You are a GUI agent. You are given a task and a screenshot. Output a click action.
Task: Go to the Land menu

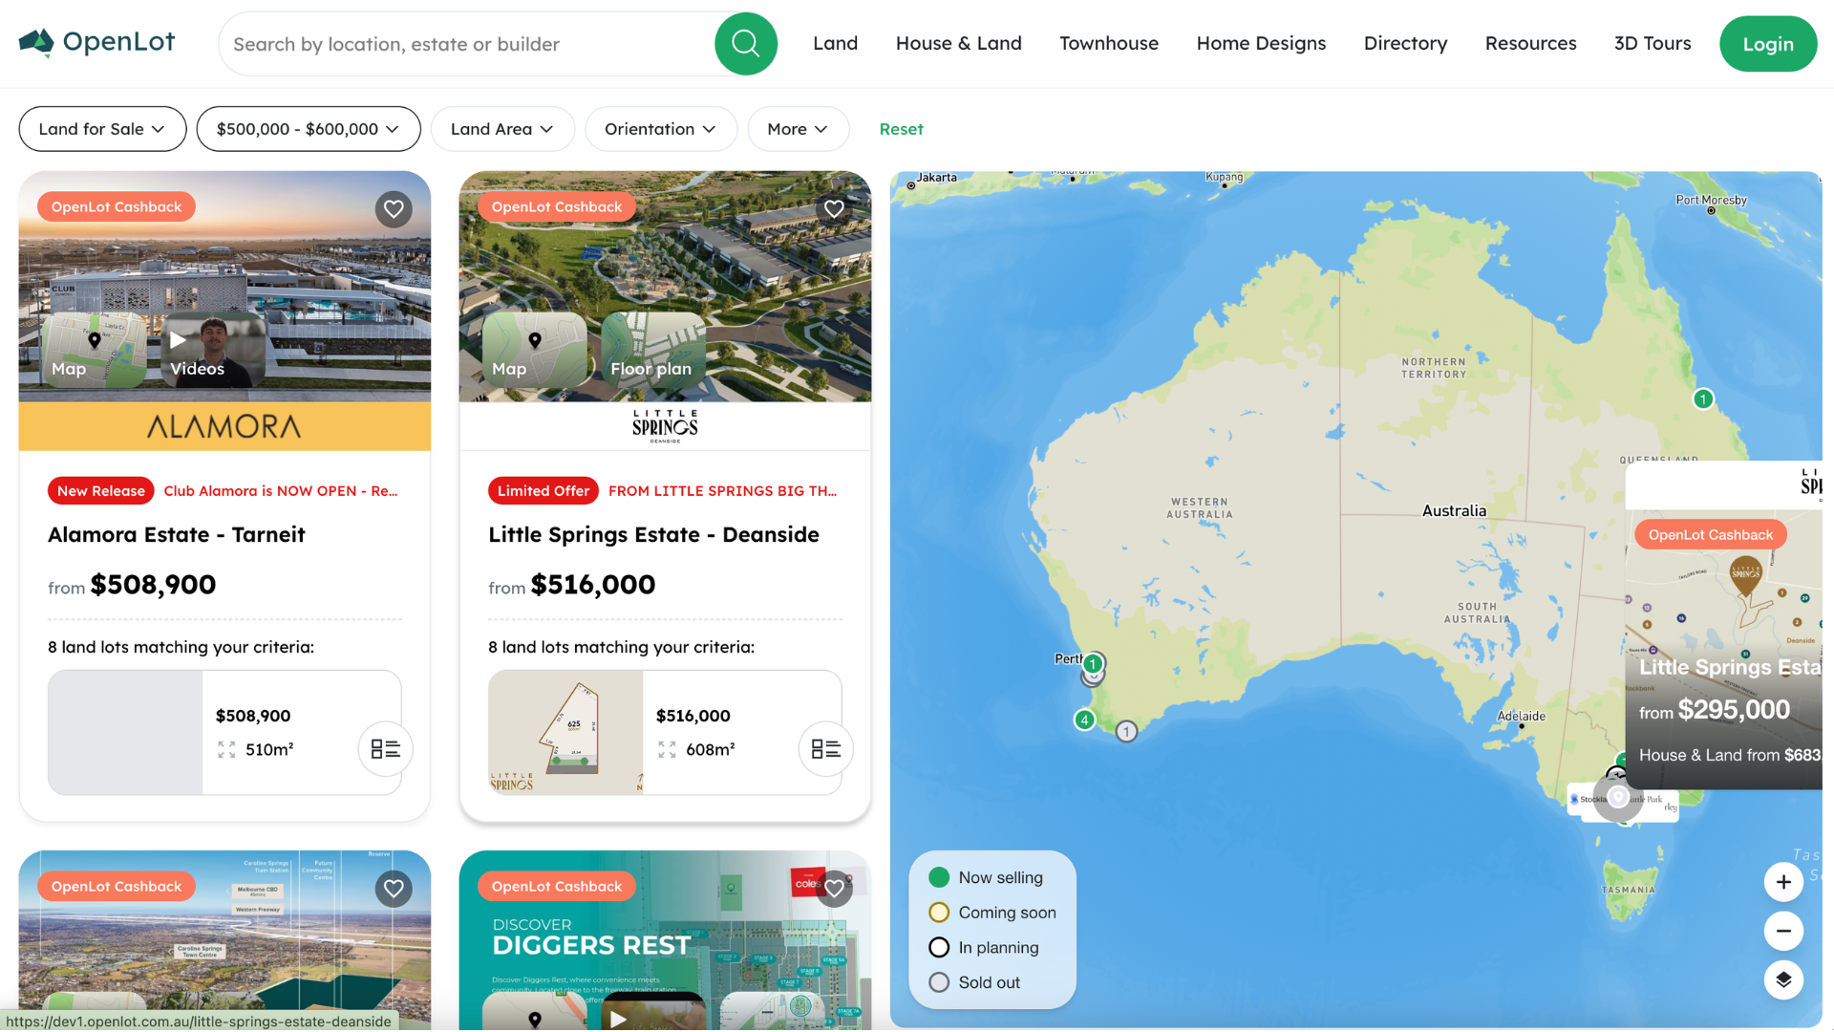coord(835,44)
